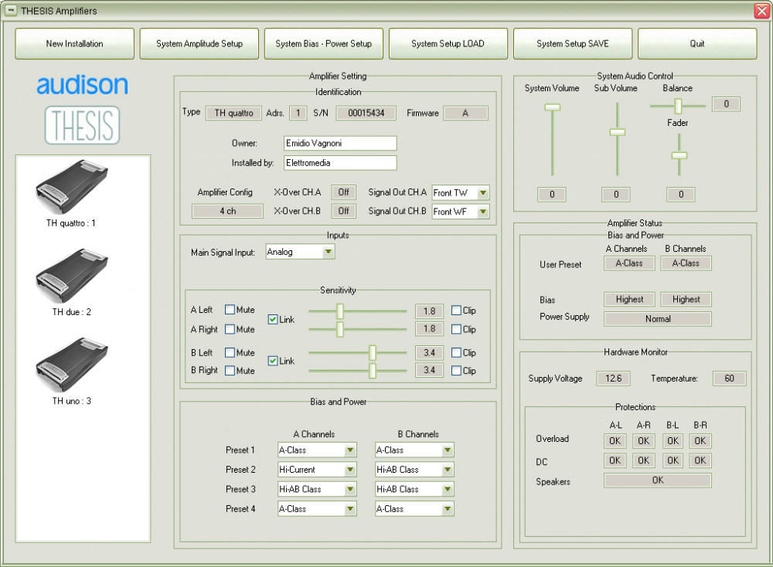Open Preset 2 A Channels dropdown
Screen dimensions: 773x567
pyautogui.click(x=349, y=470)
